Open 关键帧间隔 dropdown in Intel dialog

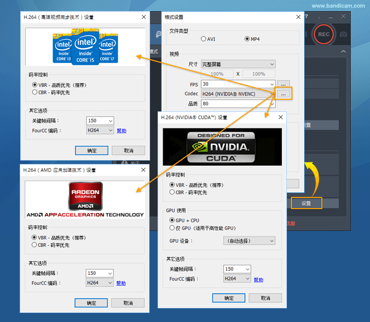(100, 120)
